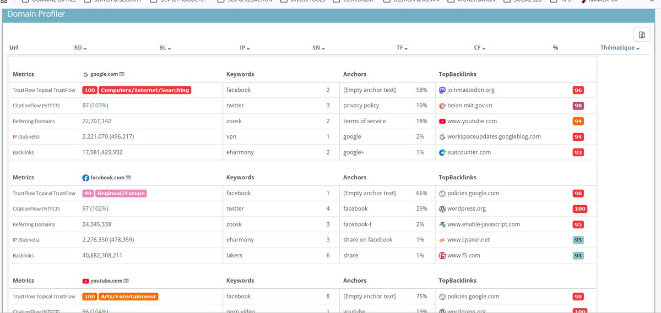Open the workspaceupdates.googleblog.com backlink

point(494,136)
